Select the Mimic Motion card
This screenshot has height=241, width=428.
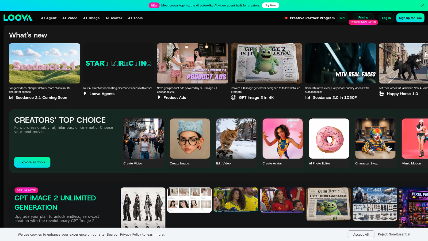pyautogui.click(x=415, y=142)
